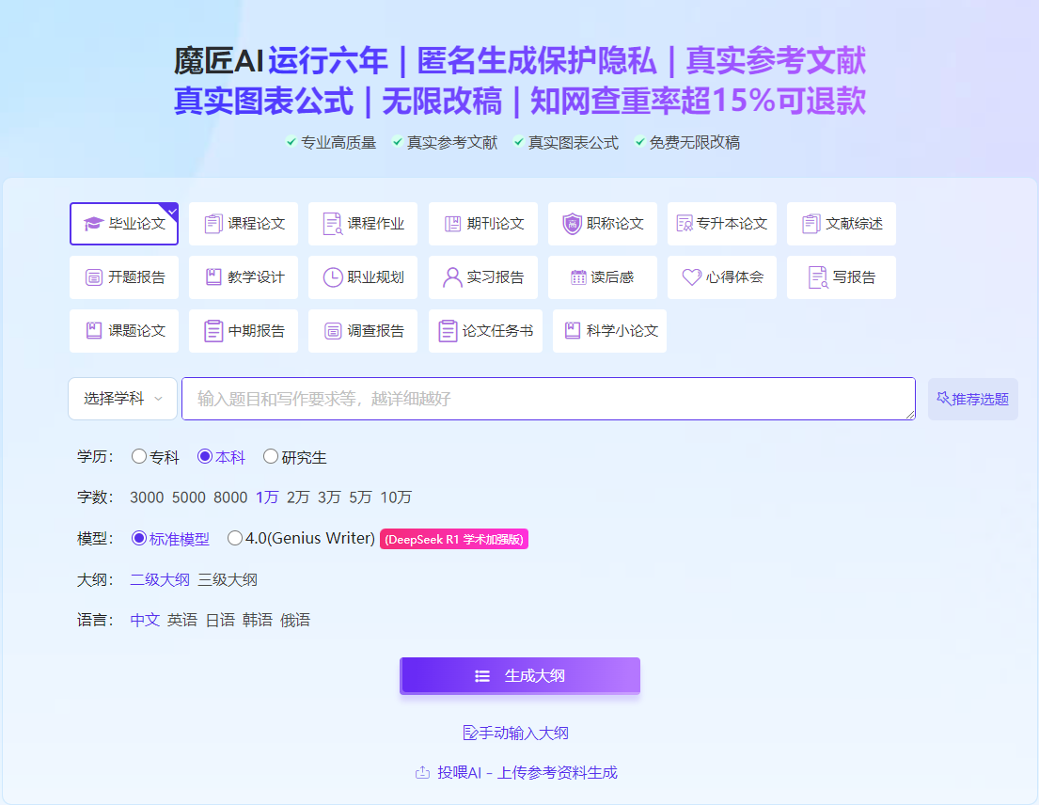The width and height of the screenshot is (1039, 805).
Task: Choose the 4.0 (Genius Writer) model option
Action: [235, 539]
